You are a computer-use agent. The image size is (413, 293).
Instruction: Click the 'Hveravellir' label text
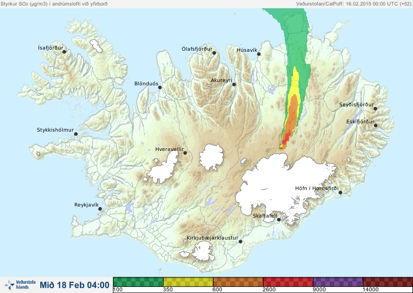click(x=170, y=149)
